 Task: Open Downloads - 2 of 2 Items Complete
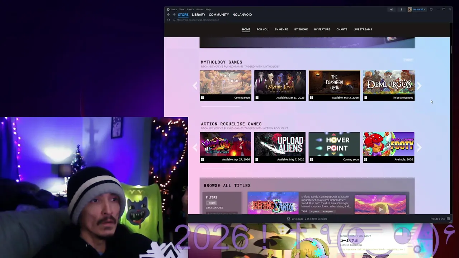(309, 219)
